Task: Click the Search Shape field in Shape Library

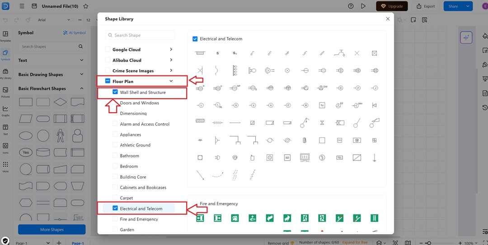Action: pos(140,35)
